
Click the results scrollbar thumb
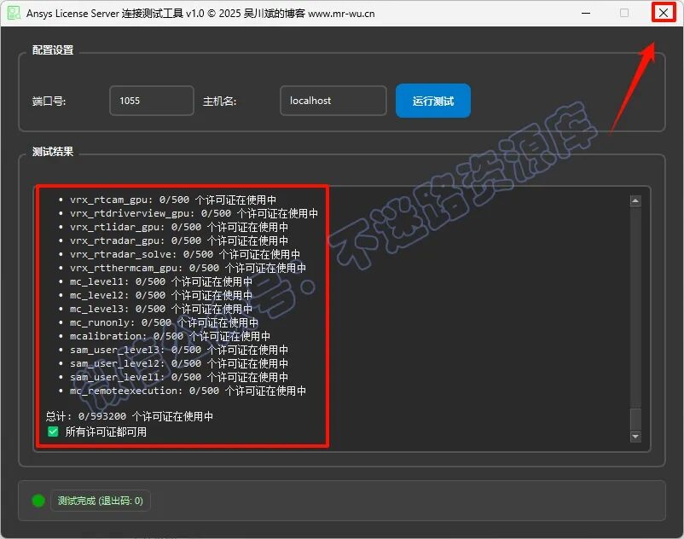(635, 420)
